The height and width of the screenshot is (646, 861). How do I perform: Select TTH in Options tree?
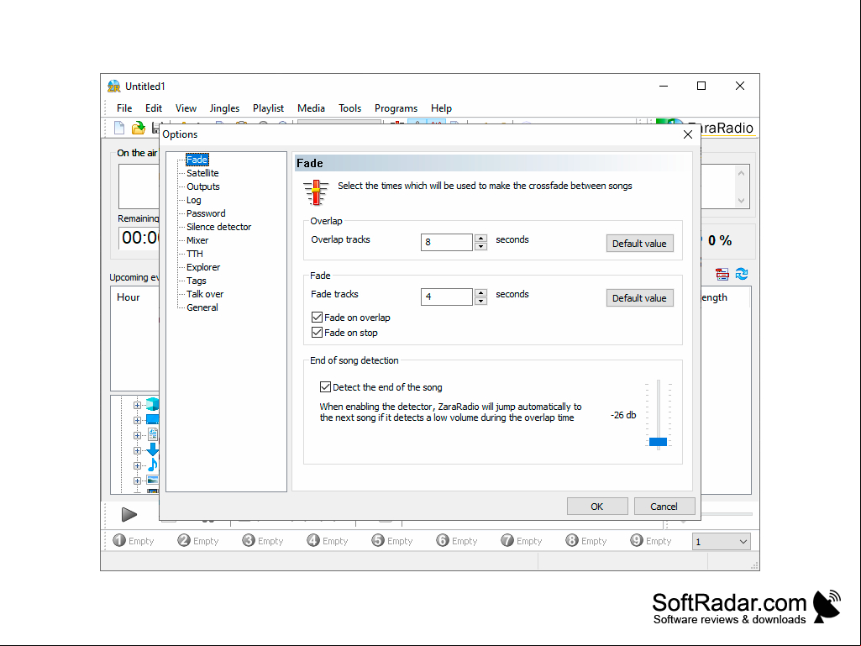click(x=195, y=254)
